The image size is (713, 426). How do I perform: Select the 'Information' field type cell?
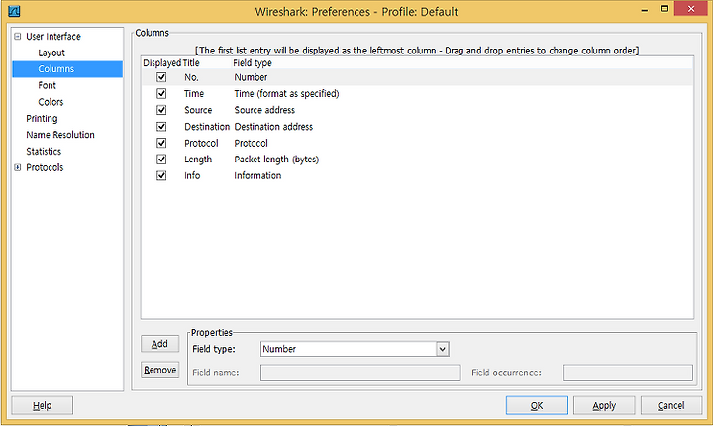tap(257, 175)
